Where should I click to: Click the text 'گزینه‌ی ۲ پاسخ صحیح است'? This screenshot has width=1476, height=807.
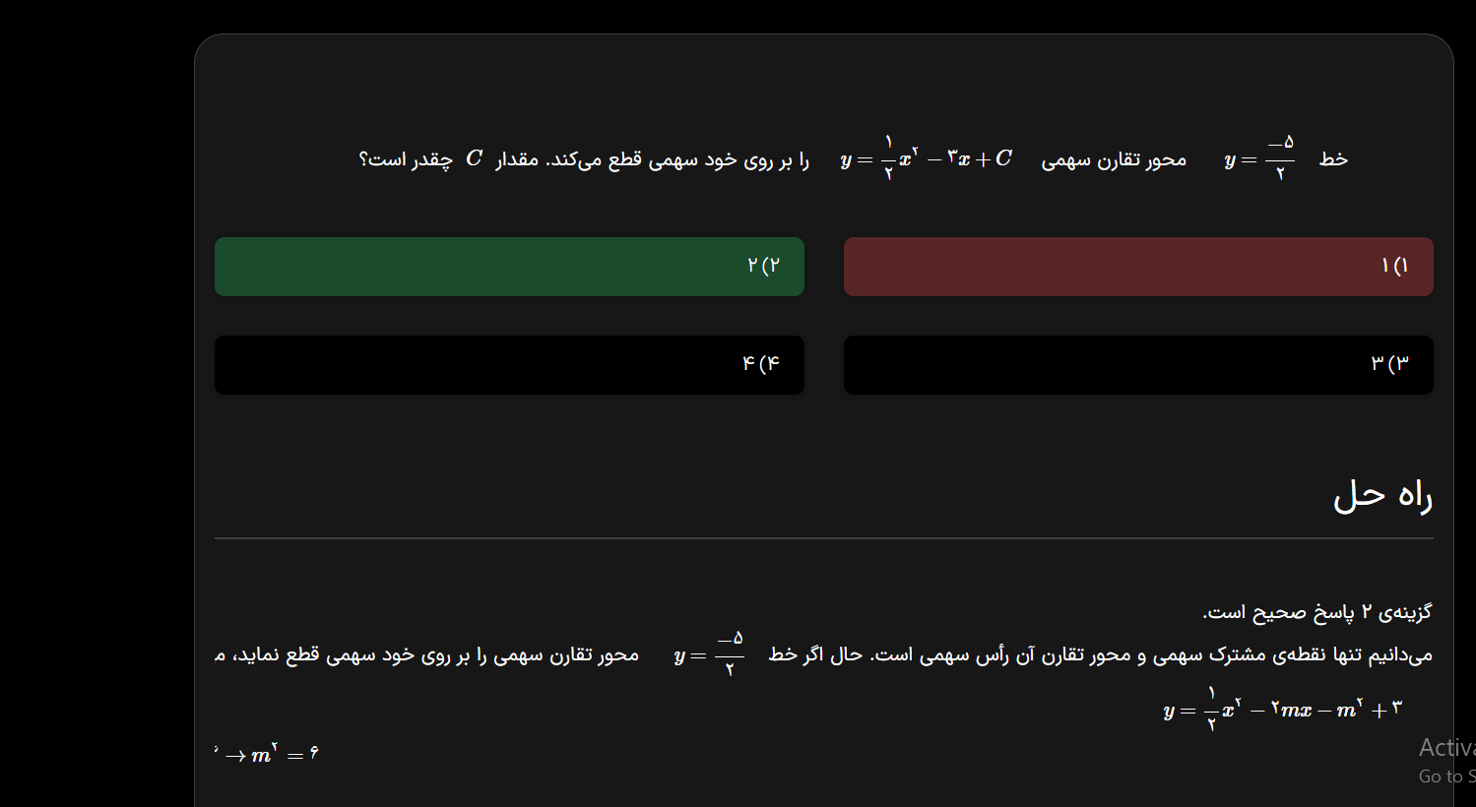point(1316,612)
